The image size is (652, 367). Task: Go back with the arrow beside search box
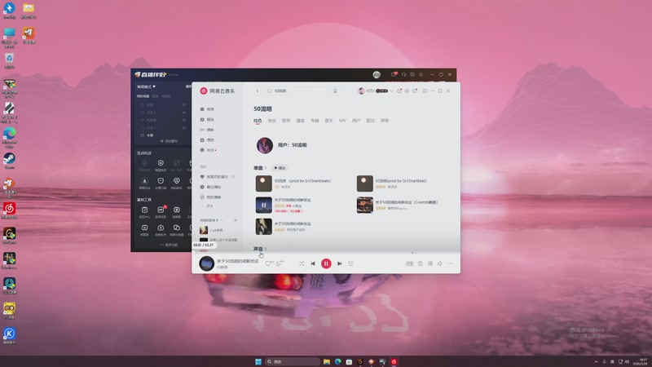258,91
